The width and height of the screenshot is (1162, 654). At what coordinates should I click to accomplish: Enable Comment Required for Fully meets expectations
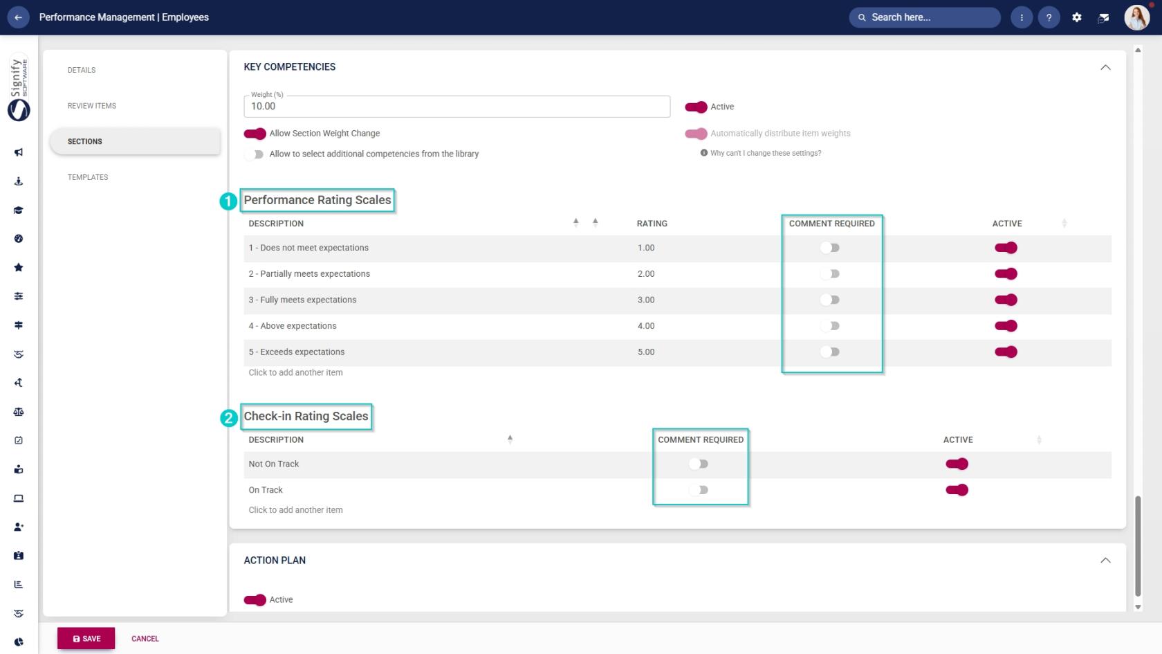click(x=830, y=300)
